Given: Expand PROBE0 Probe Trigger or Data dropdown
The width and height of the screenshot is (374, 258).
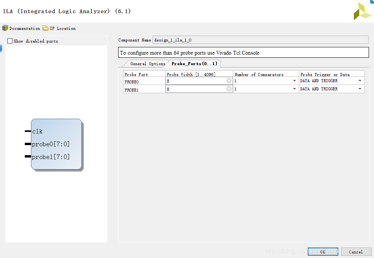Looking at the screenshot, I should (x=360, y=81).
